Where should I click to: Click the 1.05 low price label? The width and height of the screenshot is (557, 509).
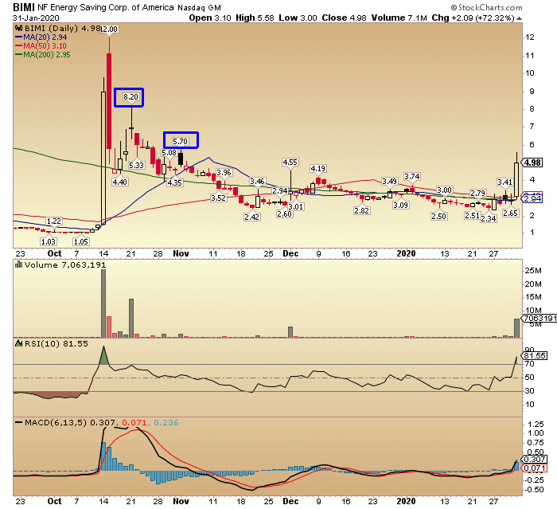tap(80, 242)
